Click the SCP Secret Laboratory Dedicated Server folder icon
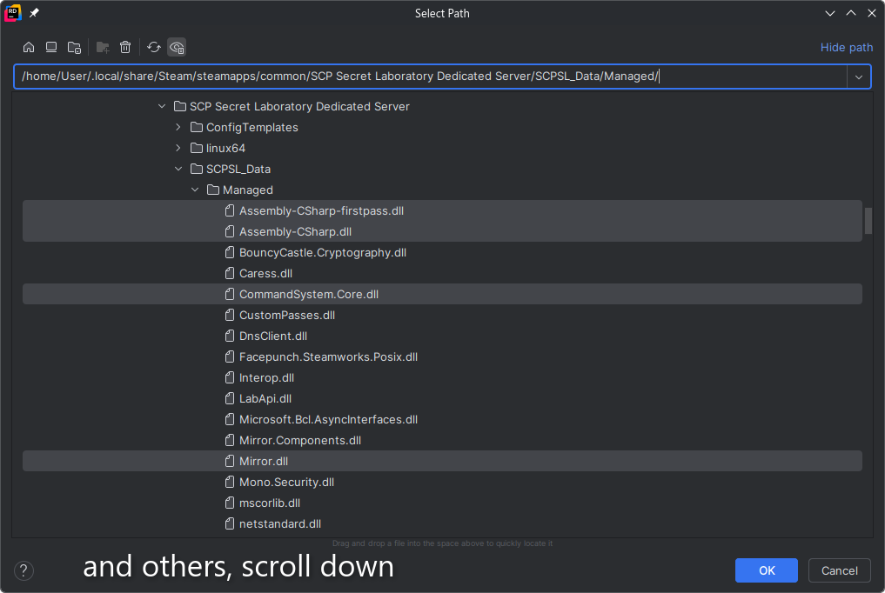The width and height of the screenshot is (885, 593). click(x=180, y=107)
